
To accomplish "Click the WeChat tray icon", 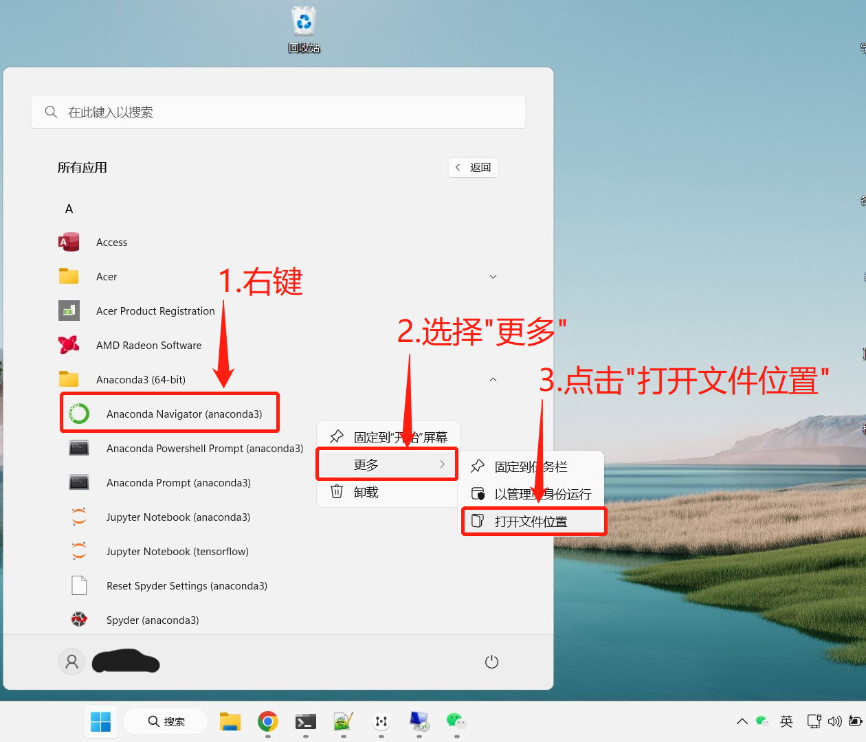I will [762, 721].
